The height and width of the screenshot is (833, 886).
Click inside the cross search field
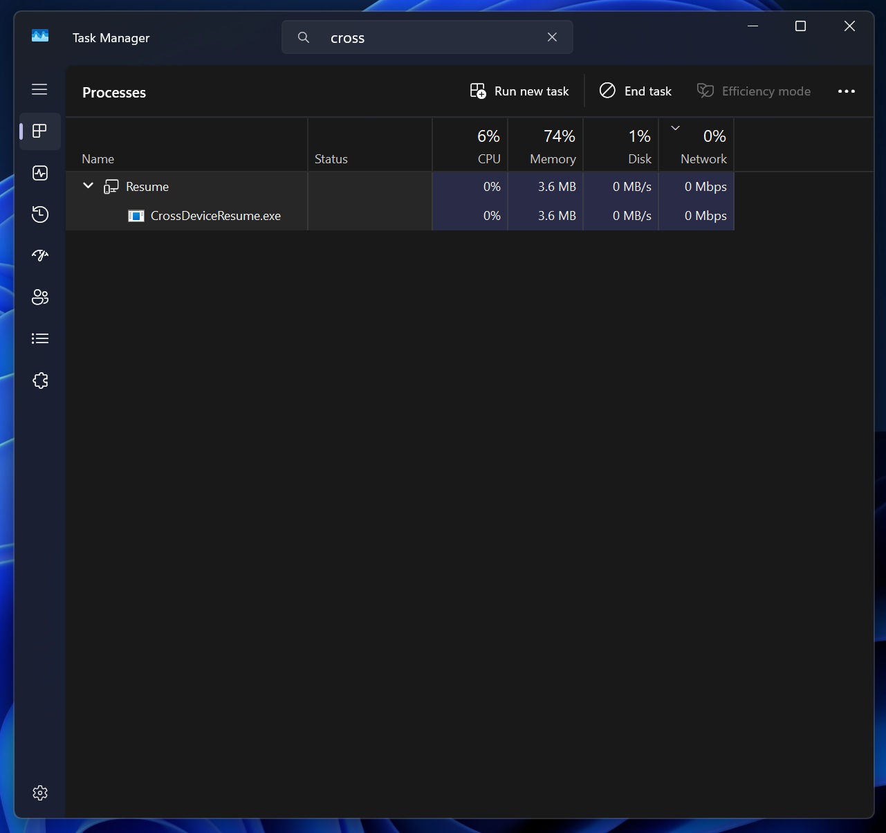click(x=415, y=37)
